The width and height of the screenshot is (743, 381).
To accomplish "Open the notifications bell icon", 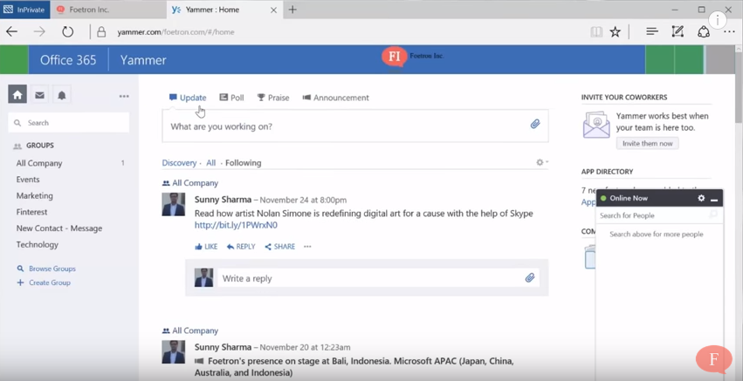I will [62, 95].
